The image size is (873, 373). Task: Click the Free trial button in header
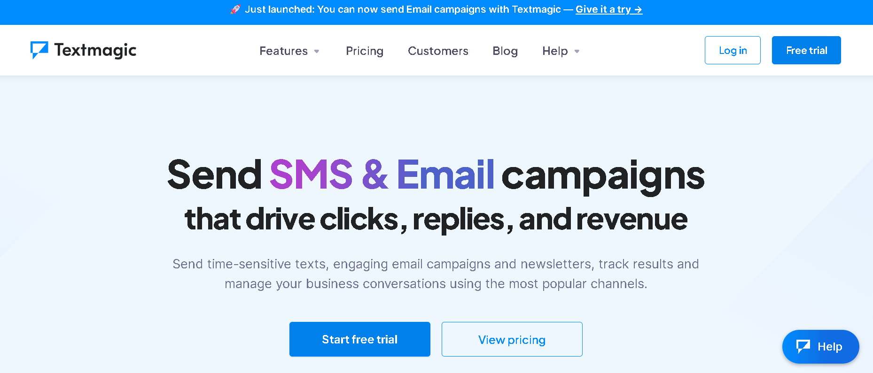(806, 50)
